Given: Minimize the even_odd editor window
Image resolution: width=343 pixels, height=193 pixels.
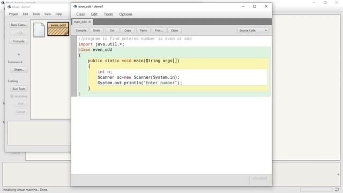Looking at the screenshot, I should tap(243, 6).
